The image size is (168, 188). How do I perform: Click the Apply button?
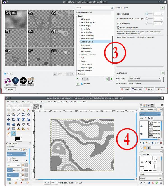pos(149,89)
